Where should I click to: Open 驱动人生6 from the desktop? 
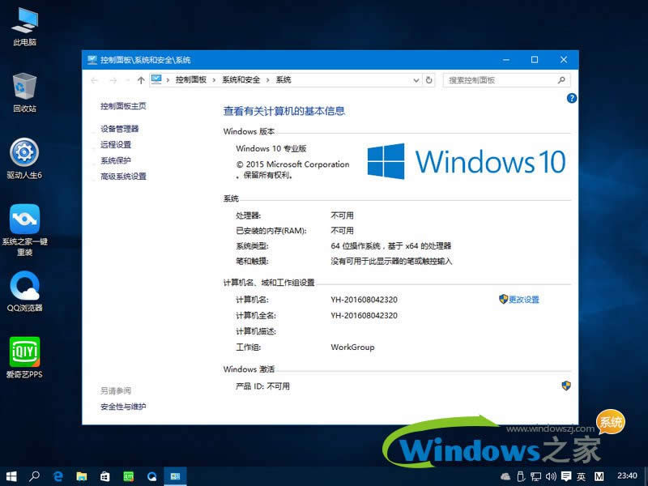tap(23, 156)
